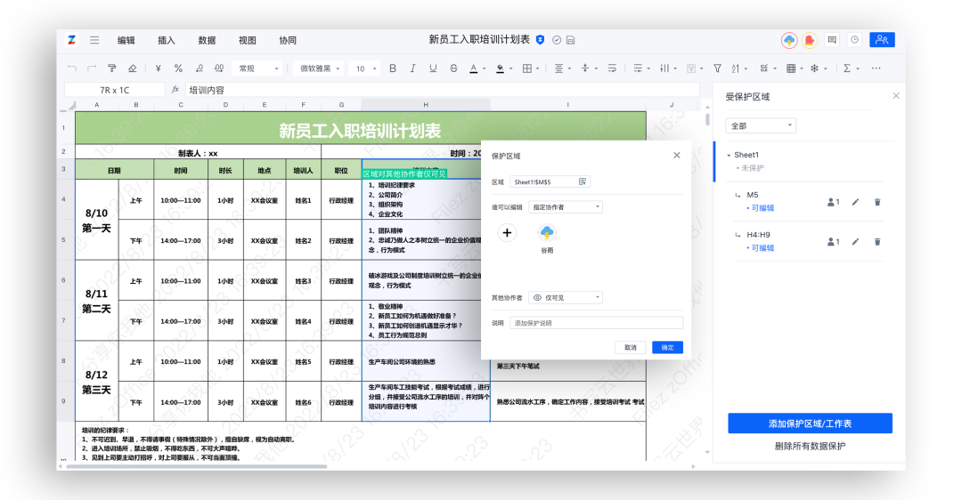Click the undo arrow icon
962x500 pixels.
click(72, 69)
